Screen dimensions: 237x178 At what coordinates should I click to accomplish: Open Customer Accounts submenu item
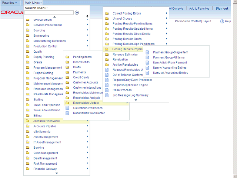pos(86,82)
